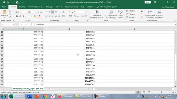Select column B header

click(x=69, y=29)
